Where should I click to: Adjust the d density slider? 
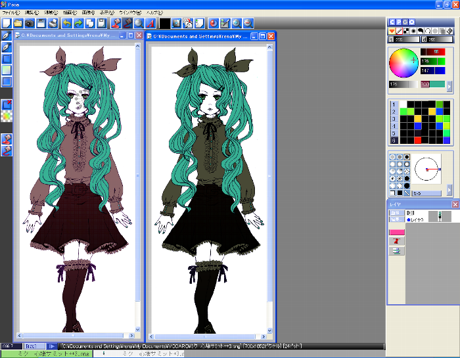tap(438, 39)
